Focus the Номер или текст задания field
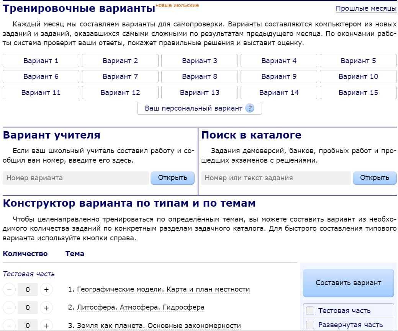The height and width of the screenshot is (331, 398). point(275,178)
